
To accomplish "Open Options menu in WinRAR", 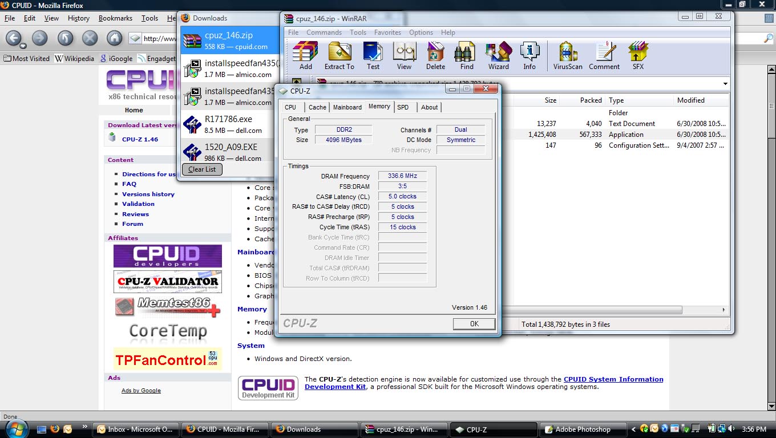I will 421,33.
